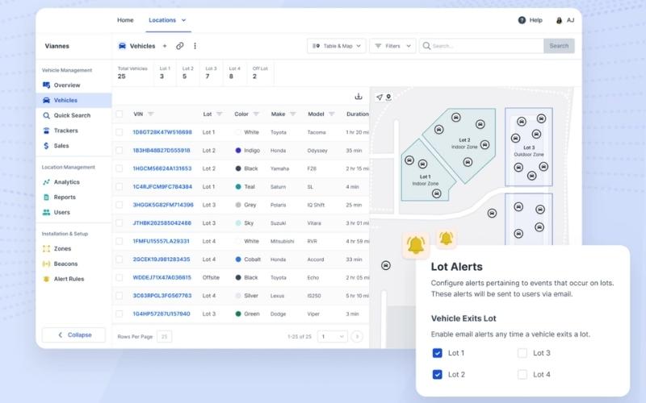Open Quick Search in the sidebar
Screen dimensions: 646x403
click(x=73, y=115)
